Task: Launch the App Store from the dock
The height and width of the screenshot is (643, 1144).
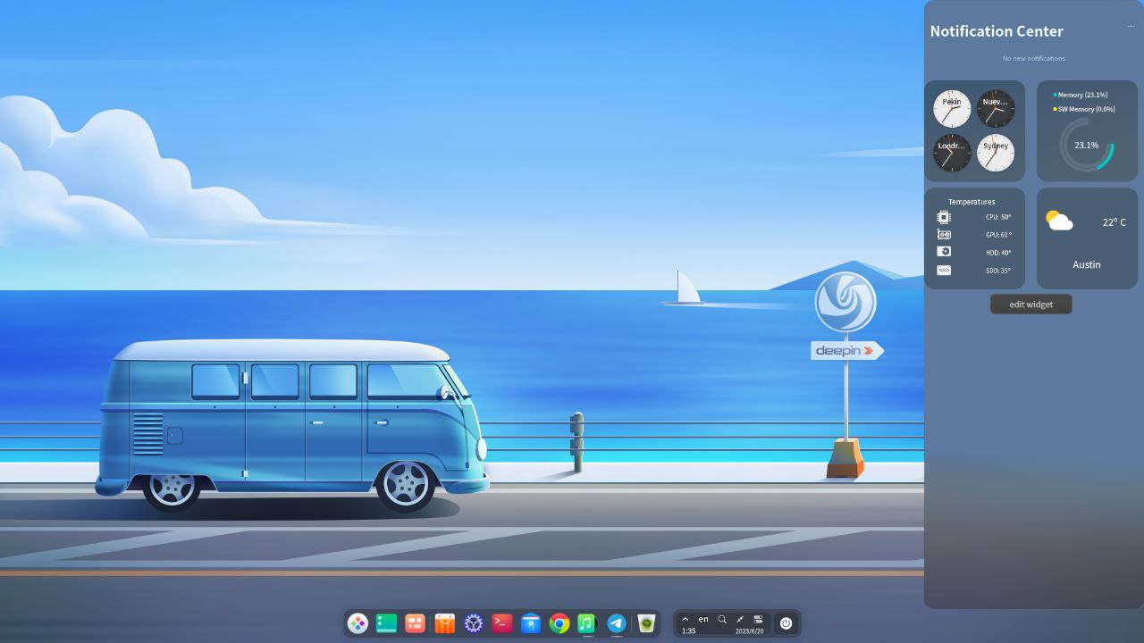Action: [444, 623]
